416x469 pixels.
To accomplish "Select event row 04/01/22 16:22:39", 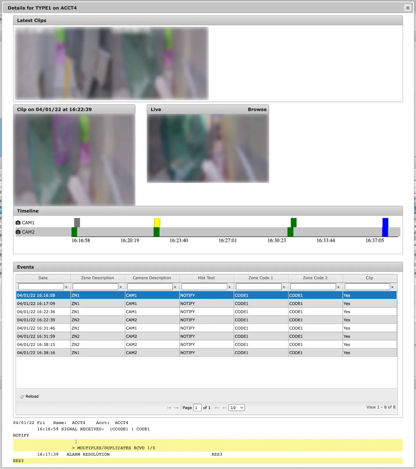I will point(206,320).
